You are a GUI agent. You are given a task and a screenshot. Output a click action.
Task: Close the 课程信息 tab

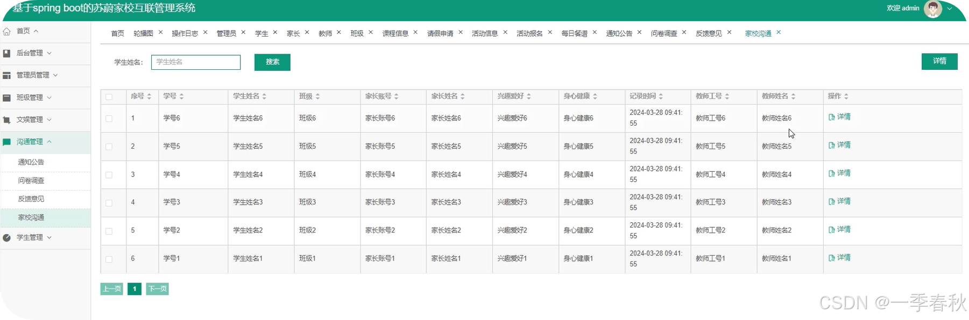(x=415, y=32)
